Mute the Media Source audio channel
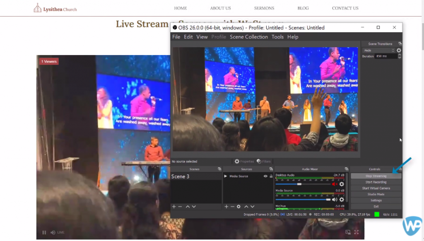This screenshot has width=424, height=241. [x=334, y=199]
